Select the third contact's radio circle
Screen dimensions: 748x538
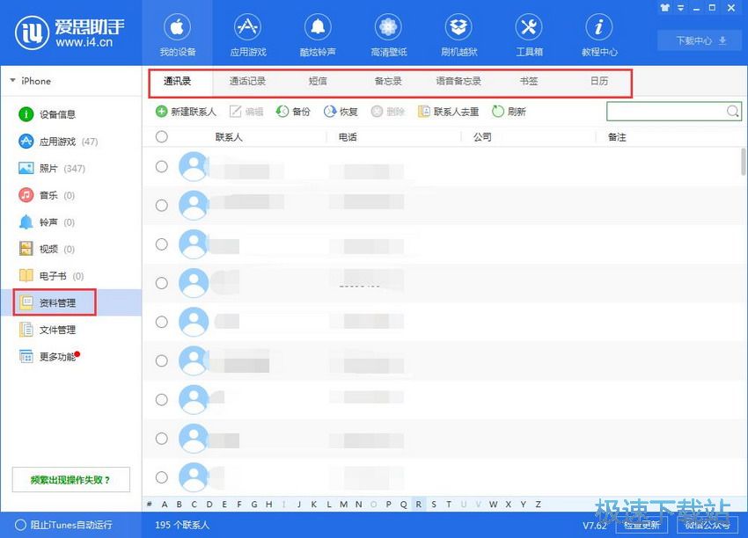[x=162, y=244]
